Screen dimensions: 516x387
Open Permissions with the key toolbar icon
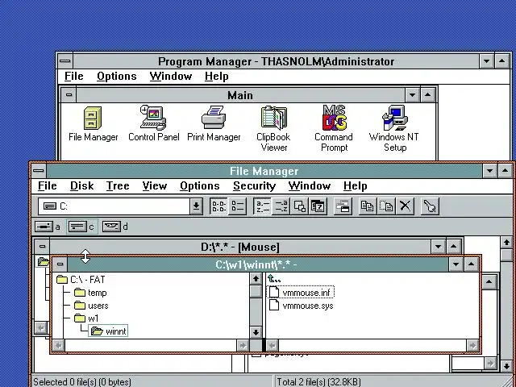[x=430, y=206]
